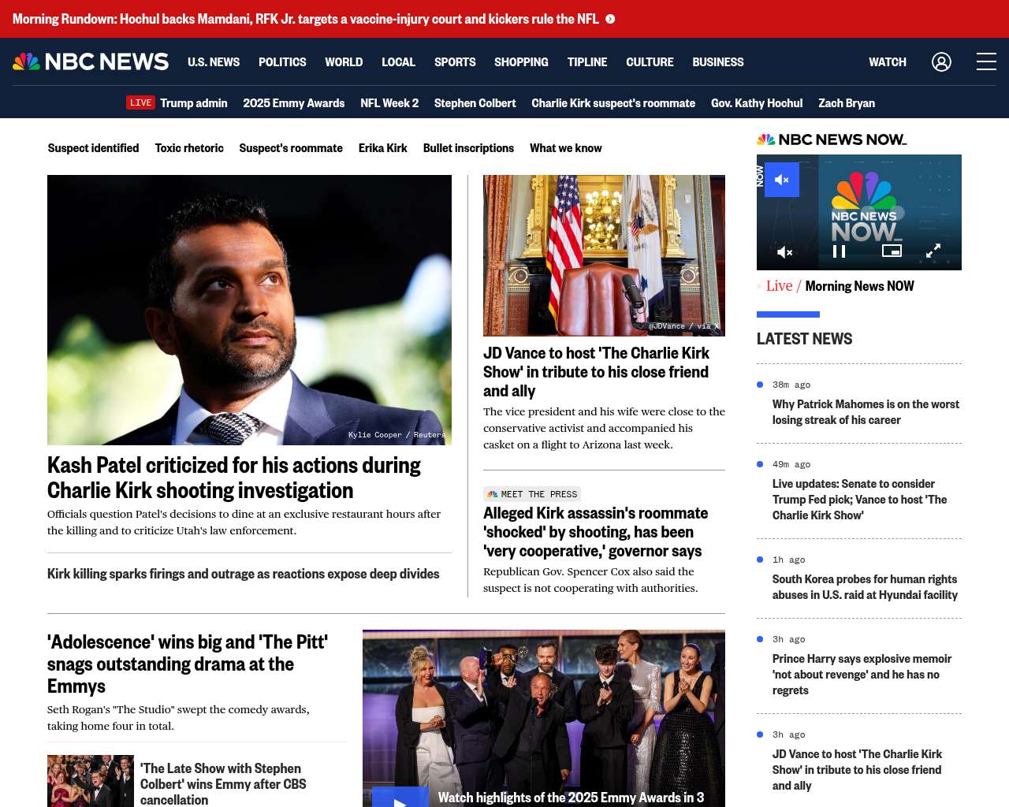The height and width of the screenshot is (807, 1009).
Task: Open the U.S. News menu
Action: pos(214,61)
